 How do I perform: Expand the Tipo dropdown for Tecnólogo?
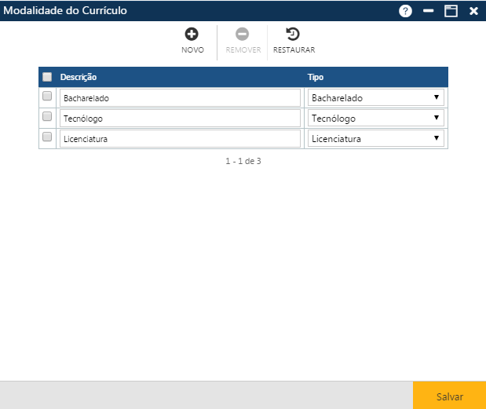click(x=375, y=119)
